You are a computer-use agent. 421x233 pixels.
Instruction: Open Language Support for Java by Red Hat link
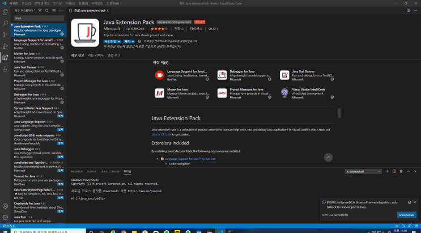[x=190, y=159]
